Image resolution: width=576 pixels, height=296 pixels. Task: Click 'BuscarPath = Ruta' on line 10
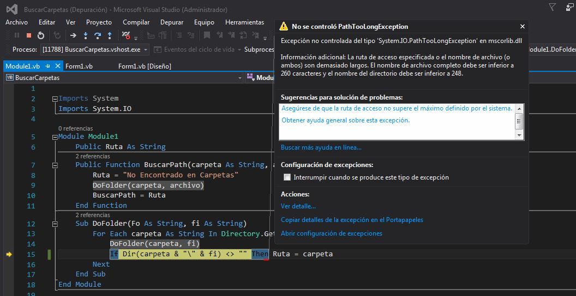129,195
